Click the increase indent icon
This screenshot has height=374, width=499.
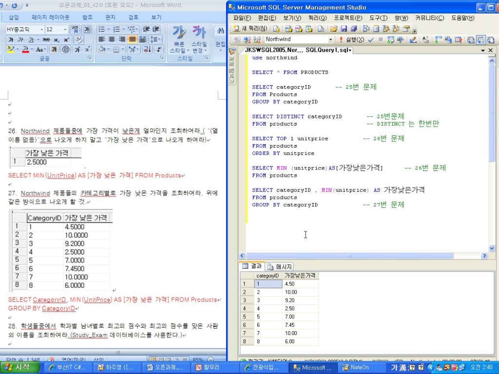coord(155,30)
